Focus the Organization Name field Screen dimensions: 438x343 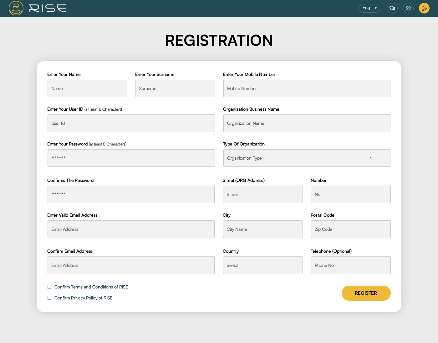(307, 123)
